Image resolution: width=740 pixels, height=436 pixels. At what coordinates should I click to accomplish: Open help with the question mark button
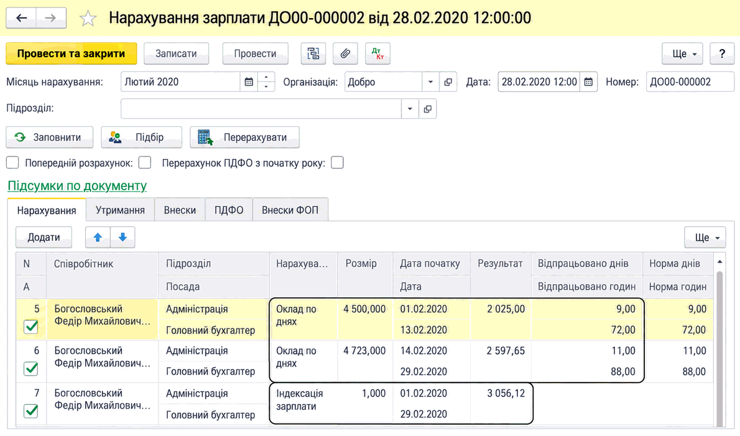(x=721, y=54)
